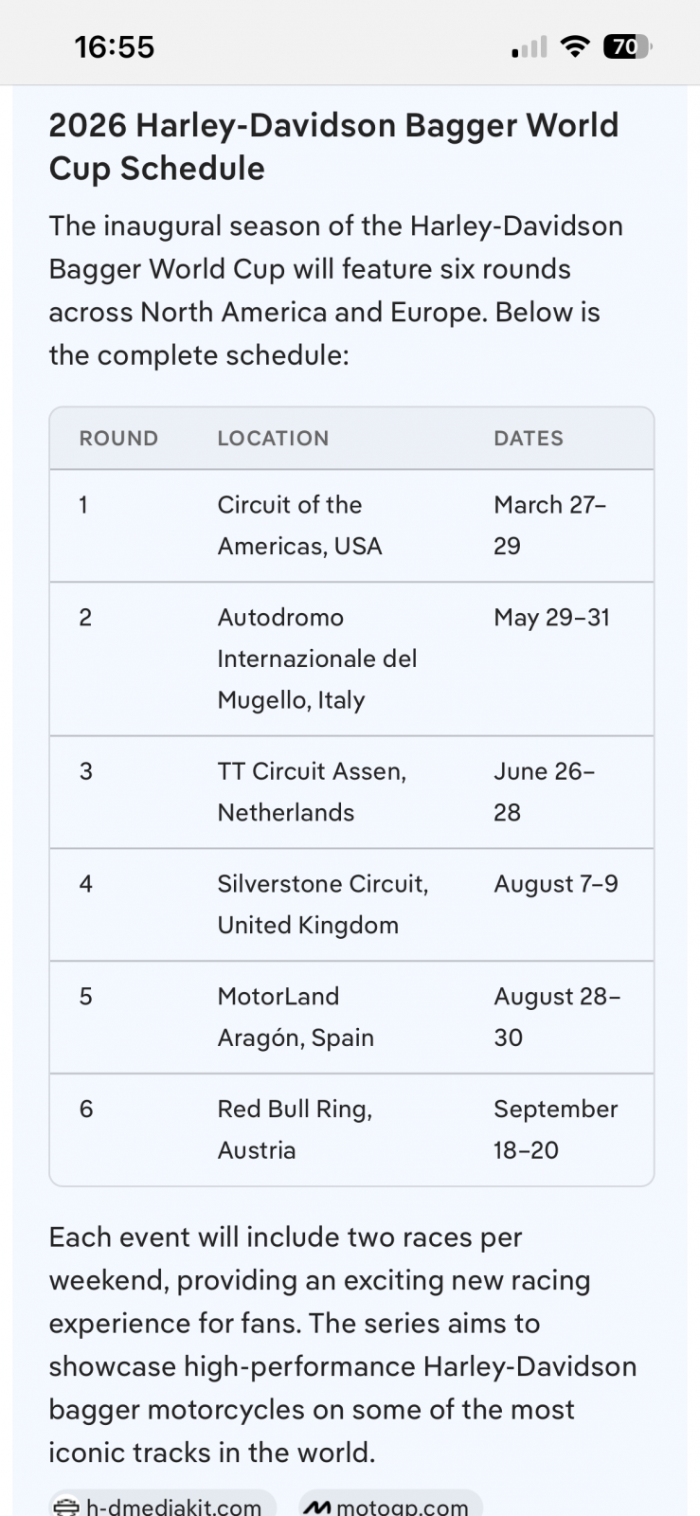
Task: Tap the 16:55 clock in status bar
Action: [115, 46]
